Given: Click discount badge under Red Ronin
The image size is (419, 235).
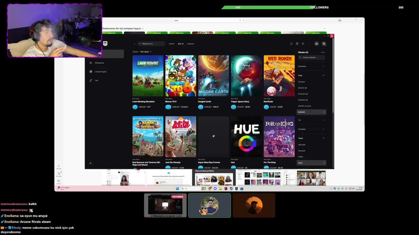Looking at the screenshot, I should click(x=266, y=107).
